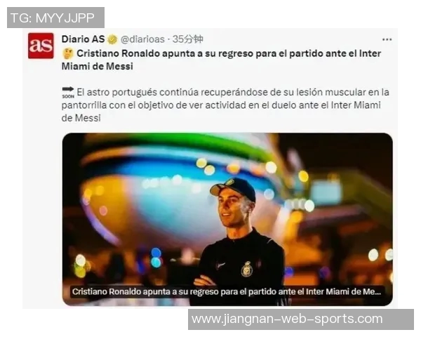Click the yellow club crest on black shirt
Image resolution: width=421 pixels, height=337 pixels.
coord(246,270)
